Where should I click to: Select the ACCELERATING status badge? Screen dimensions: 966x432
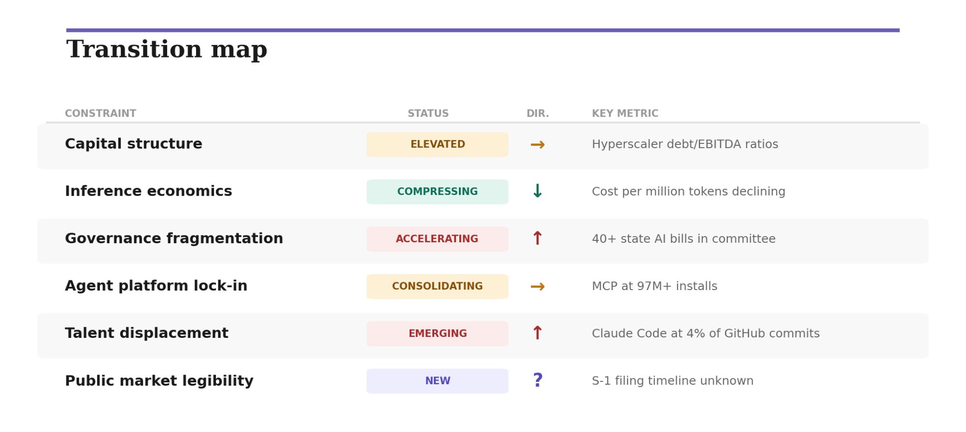click(x=438, y=239)
